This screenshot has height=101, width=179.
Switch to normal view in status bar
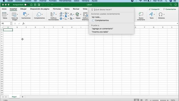(136, 100)
